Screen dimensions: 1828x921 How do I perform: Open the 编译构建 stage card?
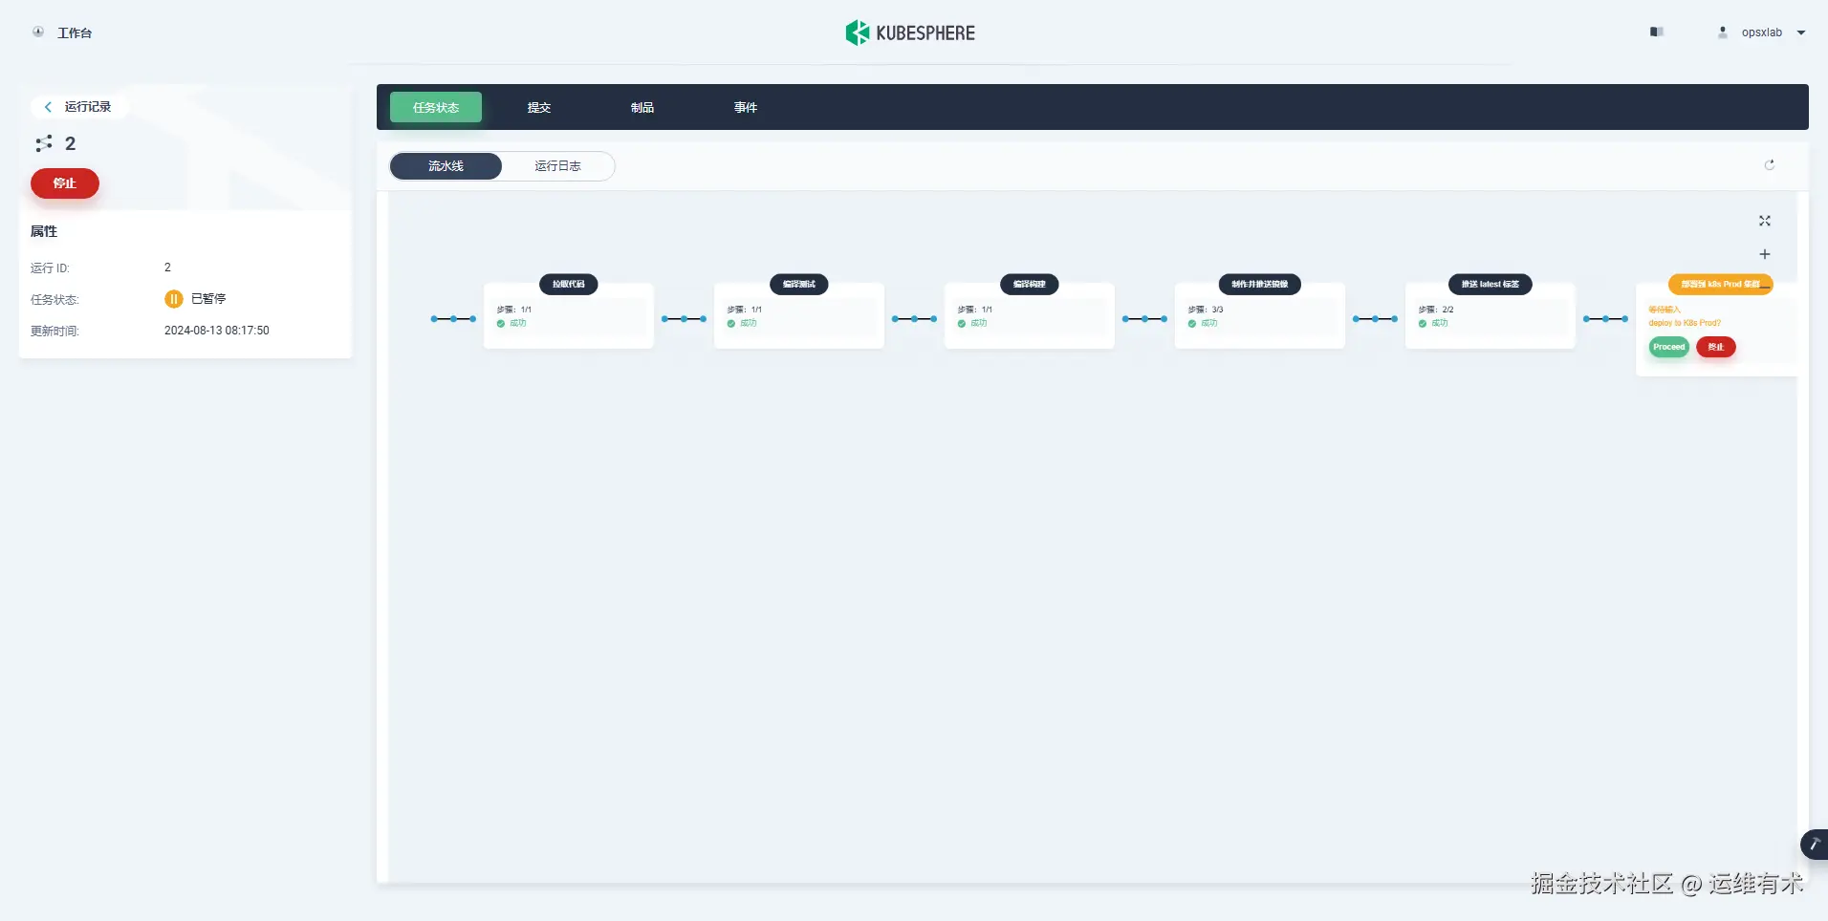pyautogui.click(x=1028, y=284)
